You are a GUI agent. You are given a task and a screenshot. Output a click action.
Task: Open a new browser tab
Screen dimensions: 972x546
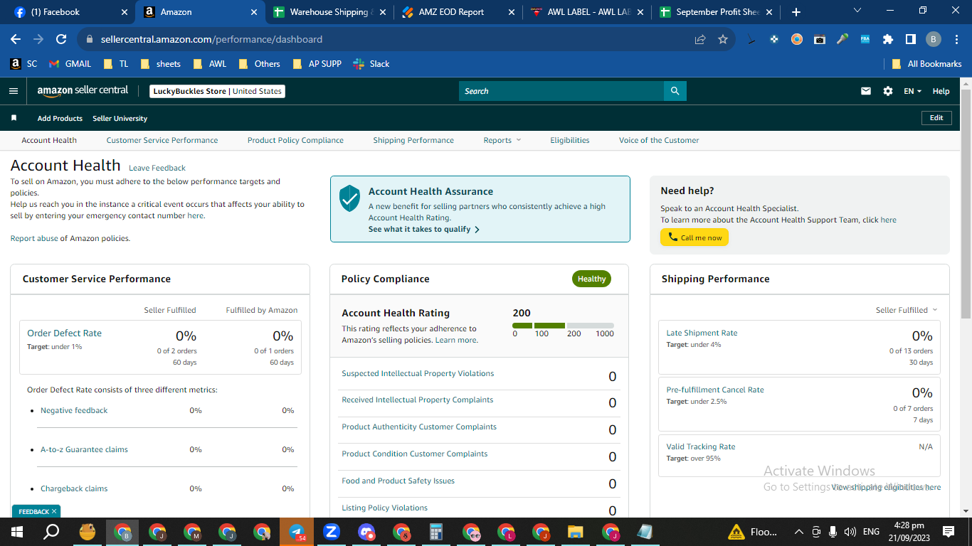(796, 12)
